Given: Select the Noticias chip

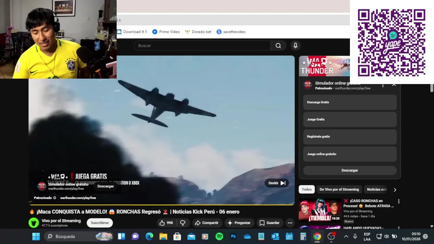Looking at the screenshot, I should tap(377, 189).
